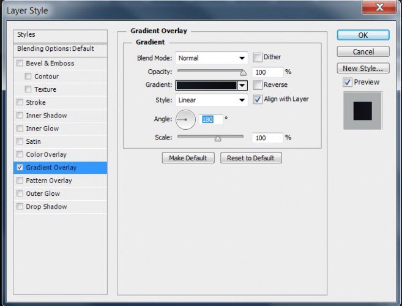The height and width of the screenshot is (306, 402).
Task: Enable the Pattern Overlay checkbox
Action: pyautogui.click(x=20, y=181)
